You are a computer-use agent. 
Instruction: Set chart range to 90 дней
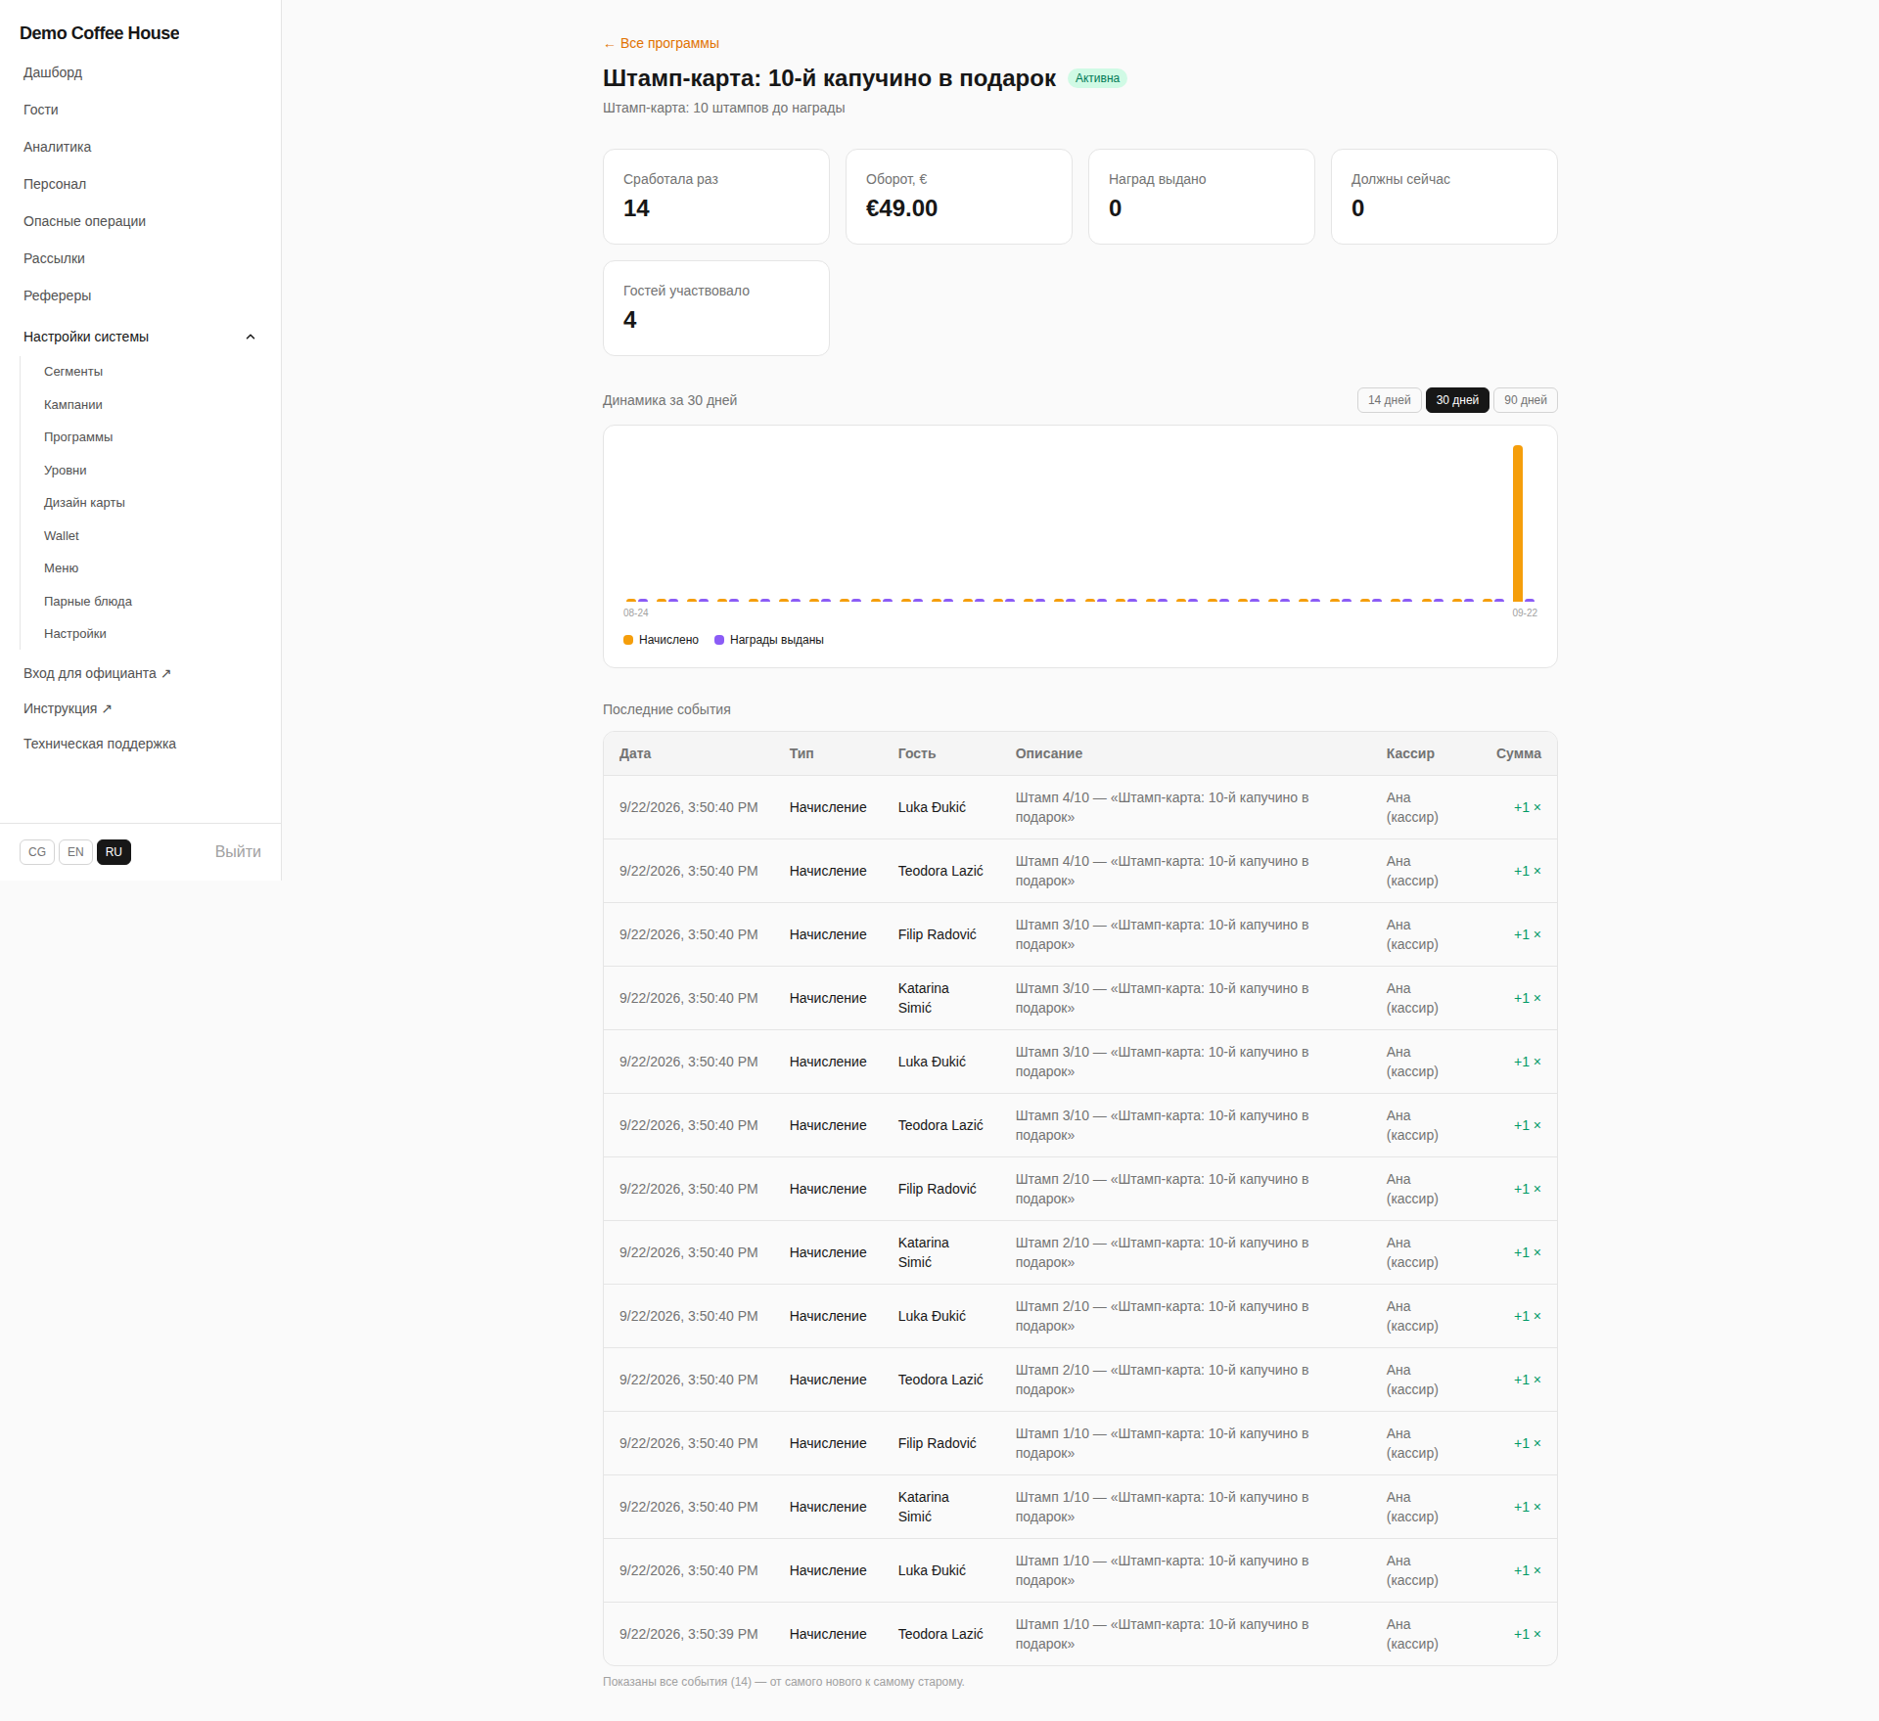click(x=1525, y=400)
